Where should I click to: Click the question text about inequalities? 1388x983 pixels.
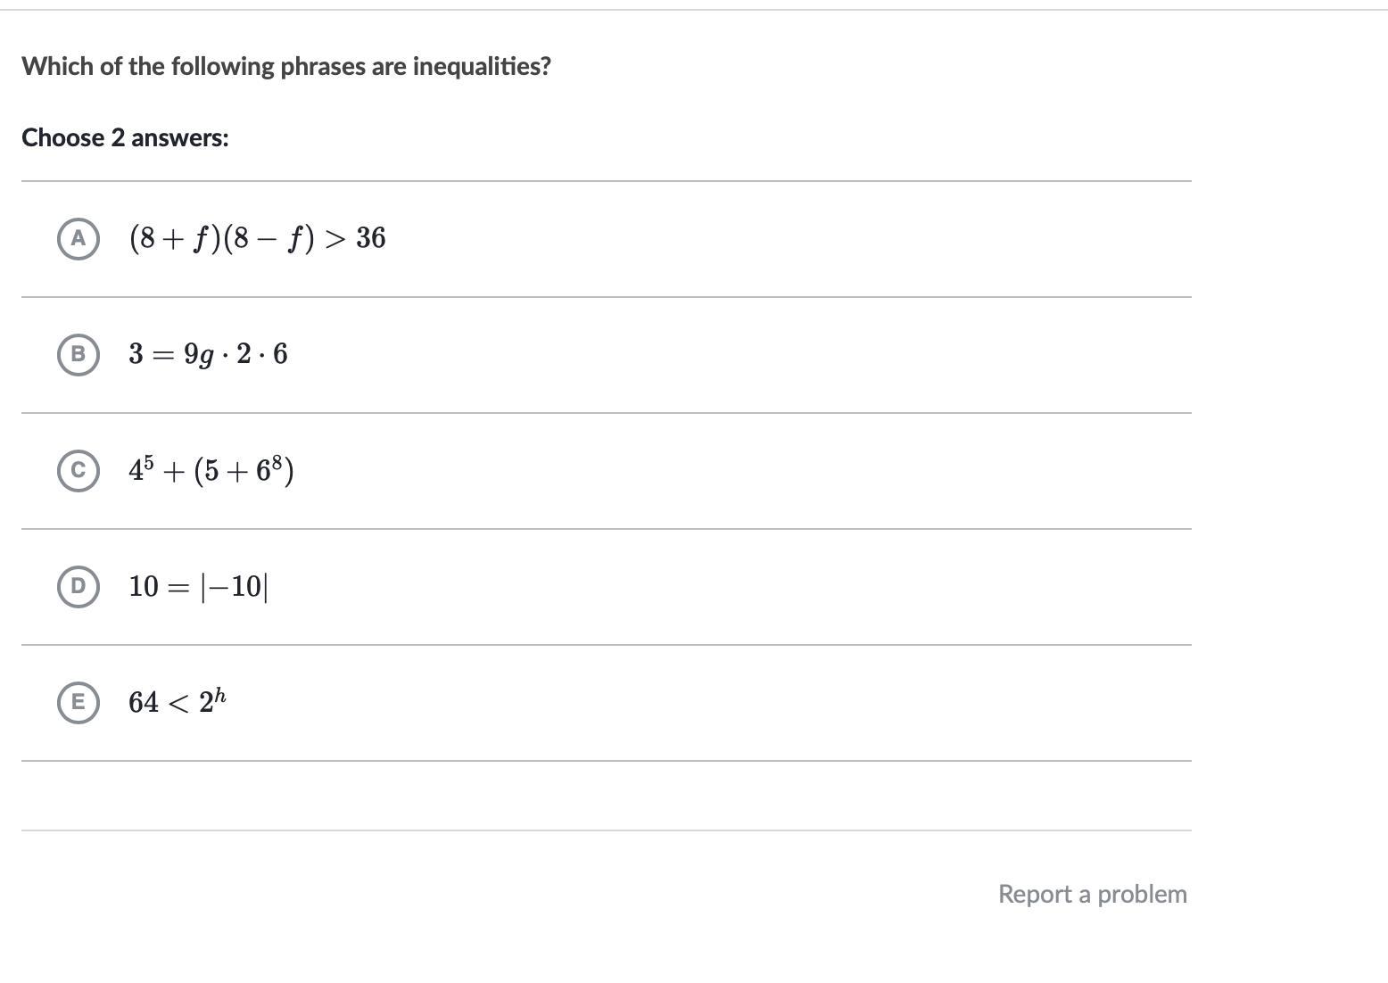coord(286,66)
